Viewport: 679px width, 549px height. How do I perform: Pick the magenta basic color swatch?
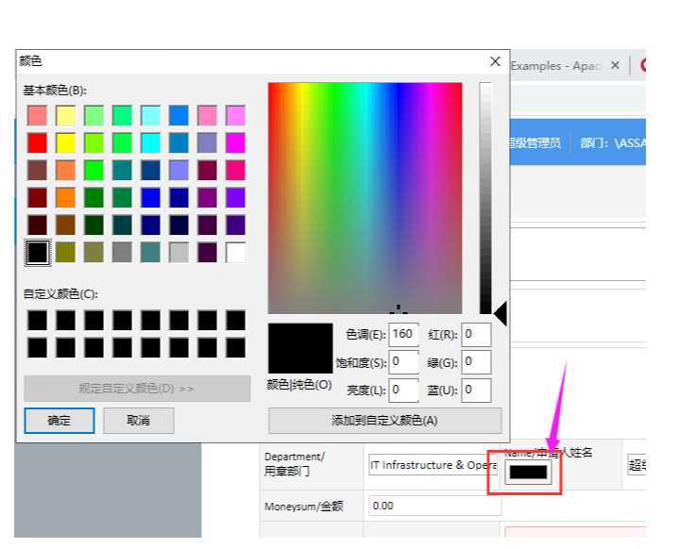(235, 142)
